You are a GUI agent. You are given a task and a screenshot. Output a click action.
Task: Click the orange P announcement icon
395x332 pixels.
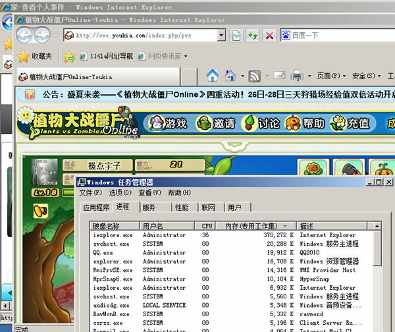(30, 95)
